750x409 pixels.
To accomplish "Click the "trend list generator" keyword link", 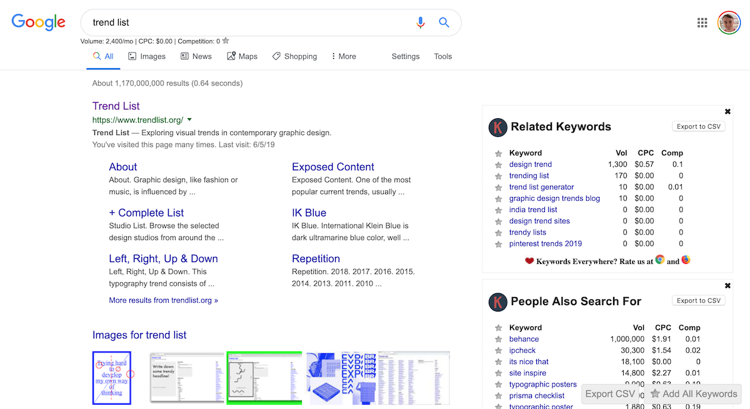I will click(x=541, y=187).
